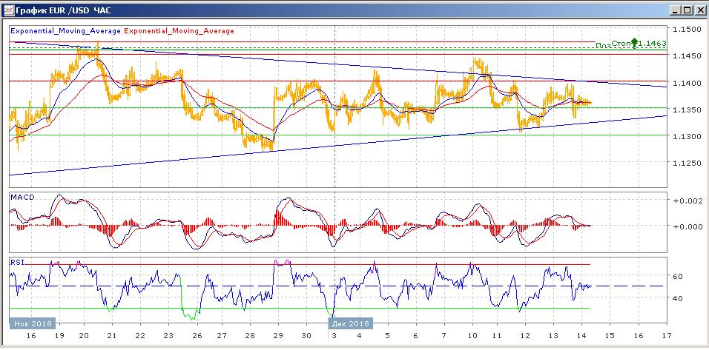709x350 pixels.
Task: Click date 29 on the time axis
Action: click(277, 336)
